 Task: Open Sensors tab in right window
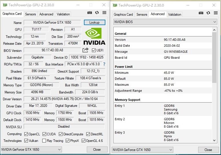point(142,15)
